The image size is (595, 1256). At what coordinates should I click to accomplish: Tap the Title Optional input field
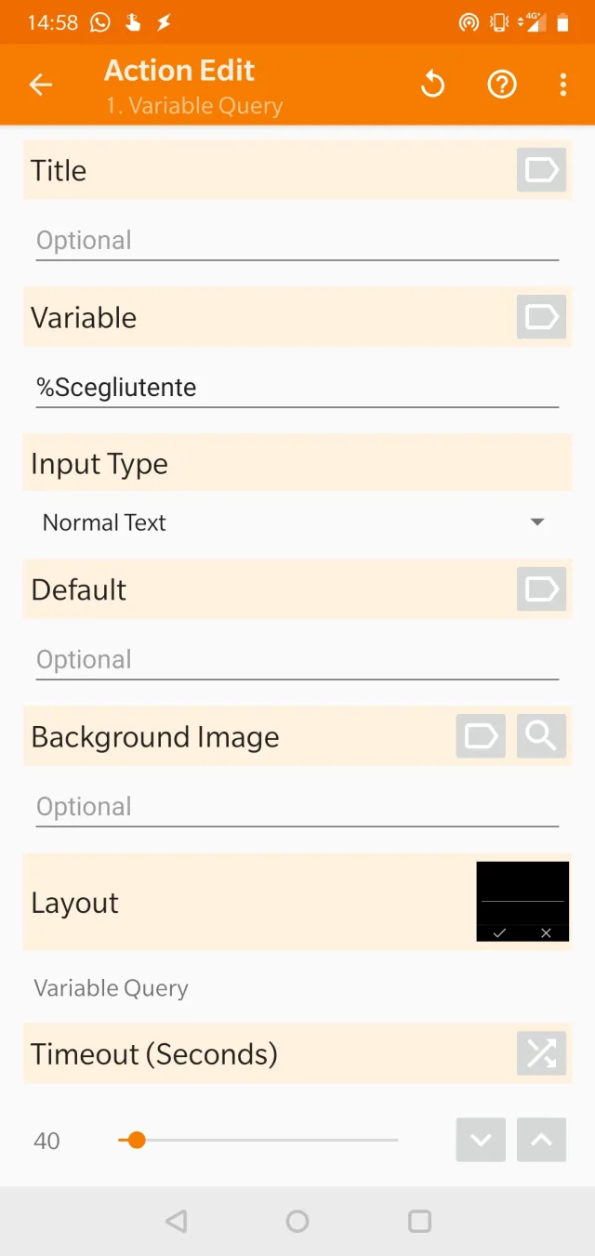[279, 240]
